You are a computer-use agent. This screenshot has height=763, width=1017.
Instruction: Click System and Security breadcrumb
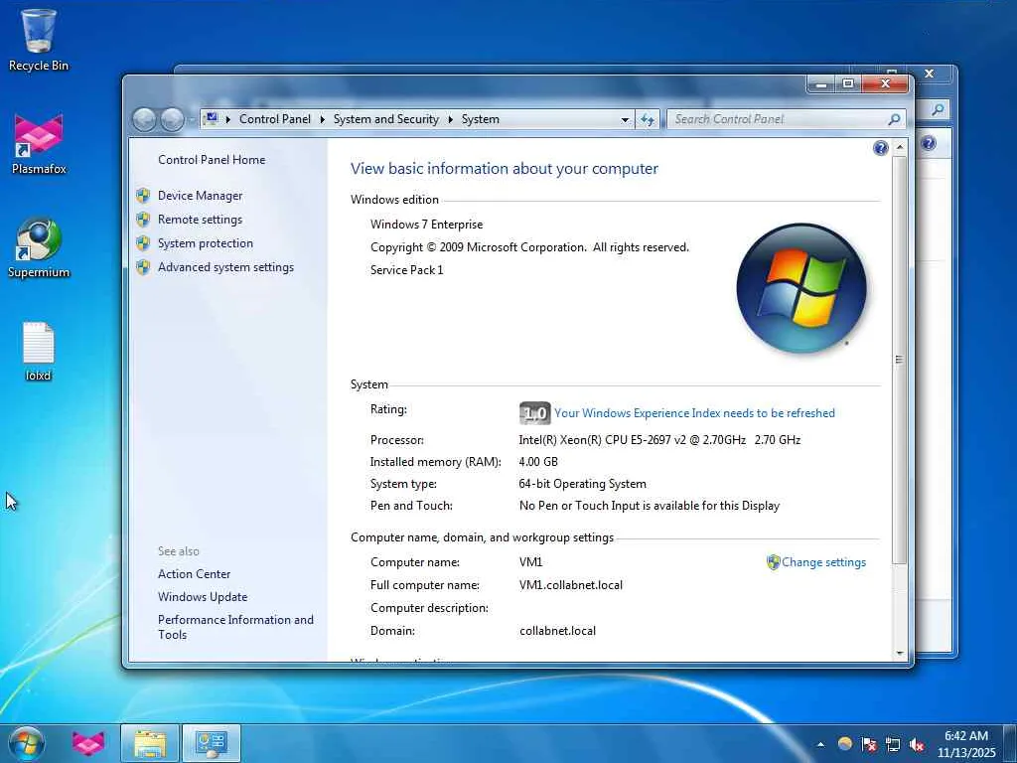386,119
